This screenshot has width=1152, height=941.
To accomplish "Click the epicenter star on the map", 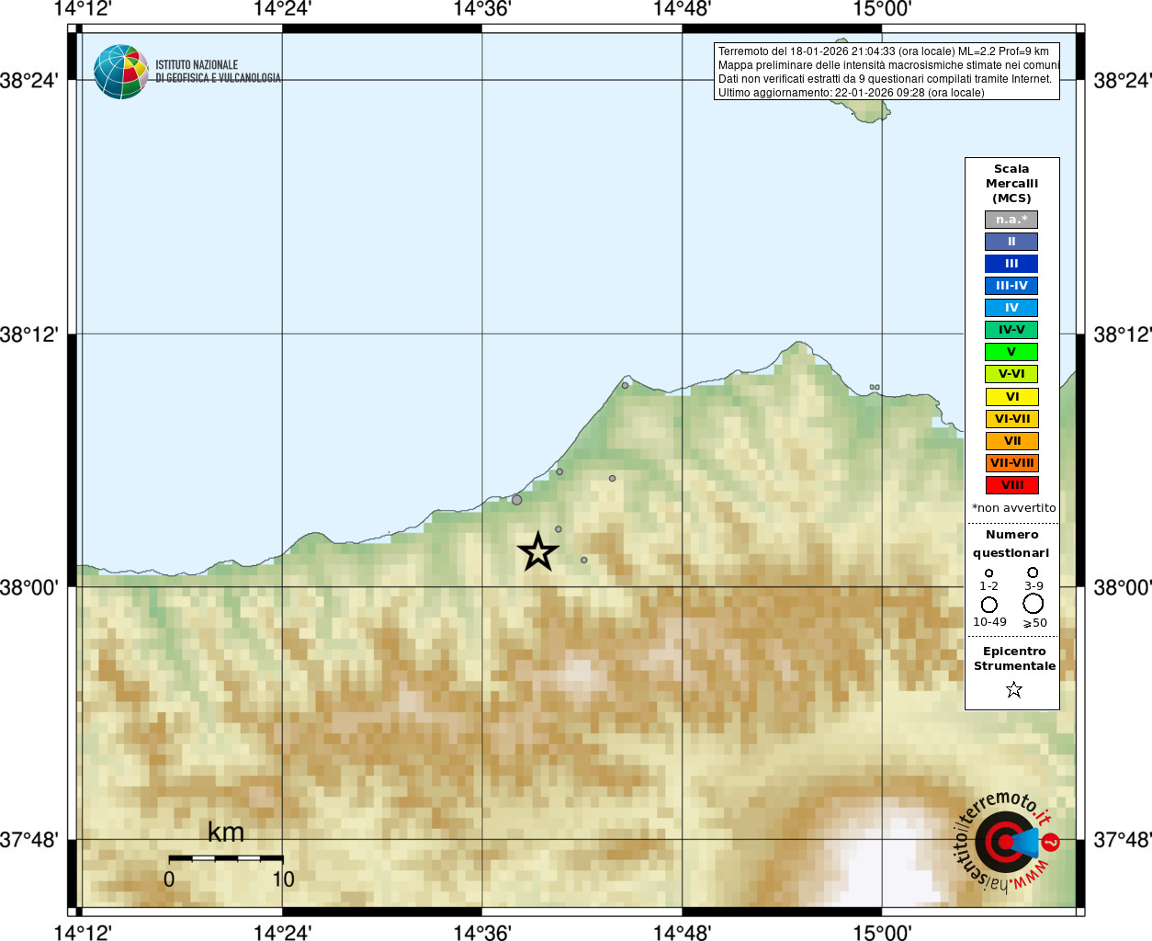I will 538,551.
